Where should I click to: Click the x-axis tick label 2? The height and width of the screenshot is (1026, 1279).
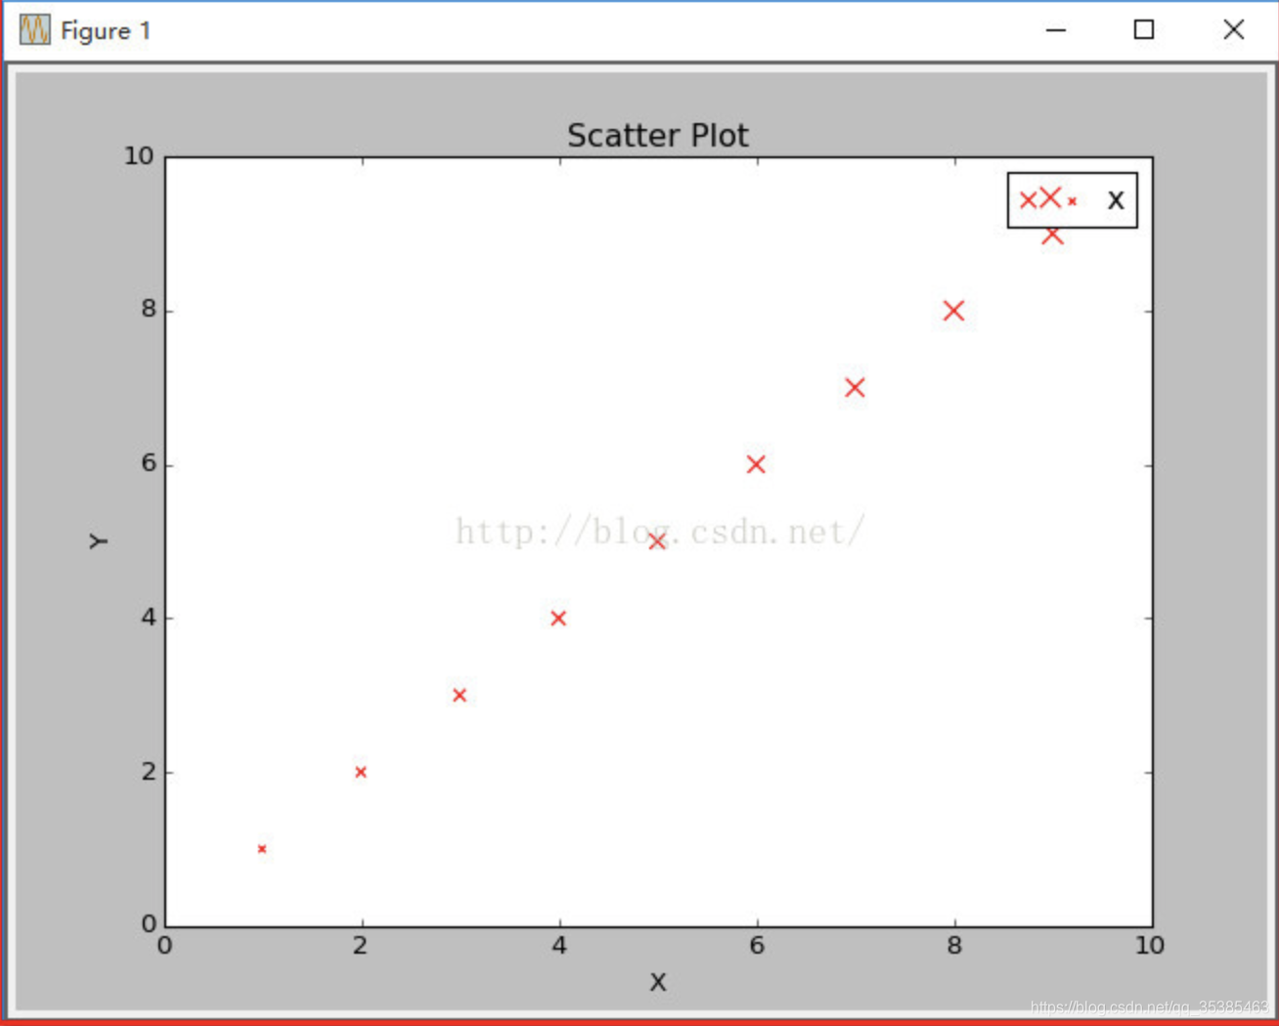(361, 946)
